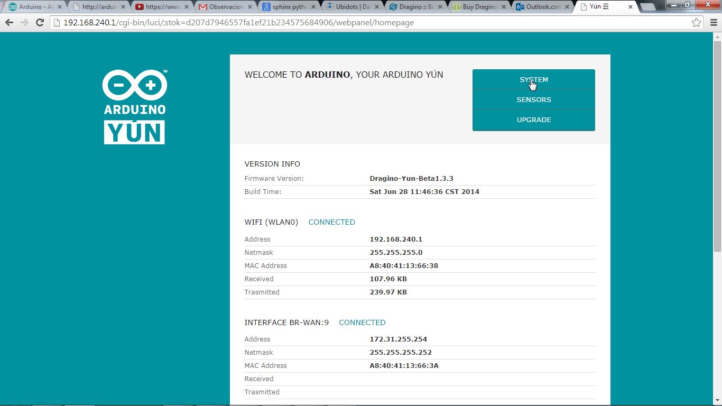
Task: Switch to the Gmail Observacion tab
Action: (x=226, y=7)
